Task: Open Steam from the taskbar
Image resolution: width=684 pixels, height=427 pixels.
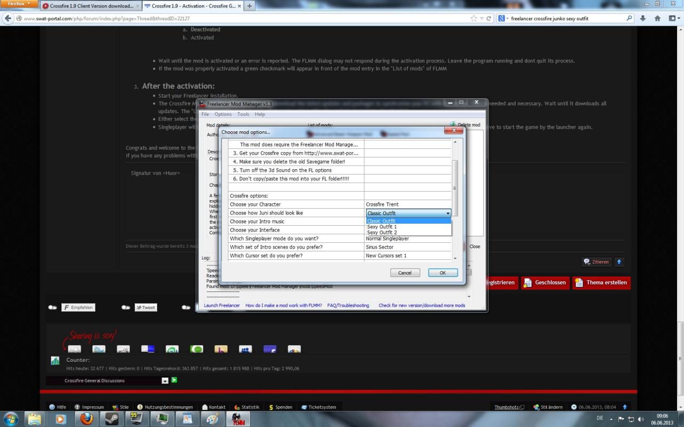Action: tap(111, 418)
